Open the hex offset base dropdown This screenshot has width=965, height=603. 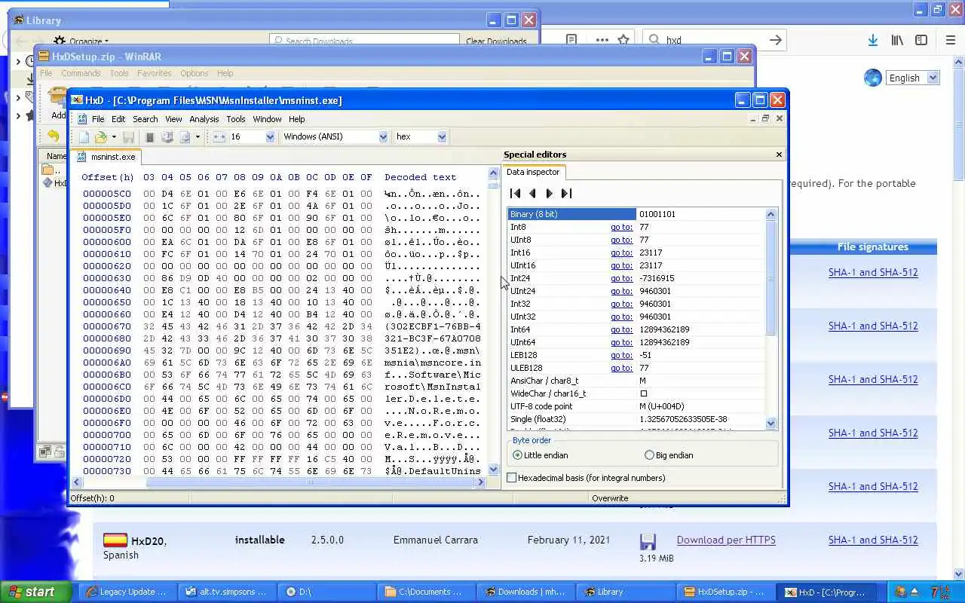(x=442, y=137)
